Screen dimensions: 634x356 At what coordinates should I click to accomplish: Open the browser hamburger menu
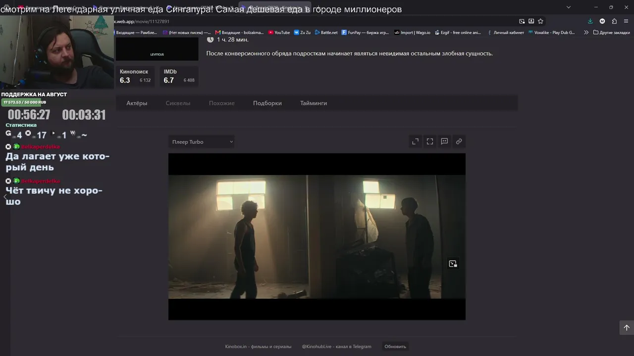627,21
